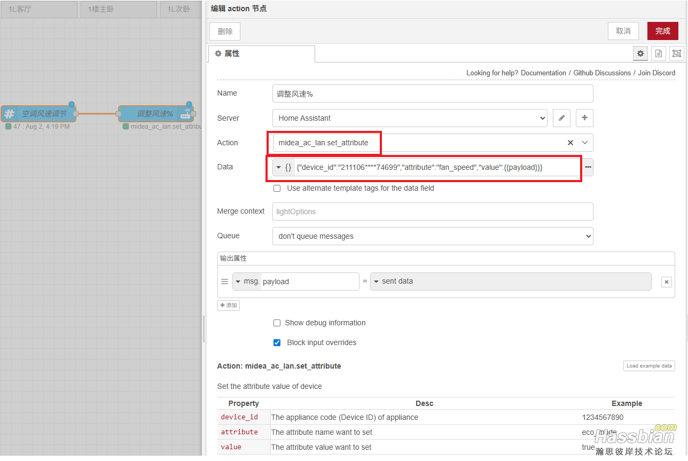Viewport: 688px width, 461px height.
Task: Click the 删除 button
Action: (225, 32)
